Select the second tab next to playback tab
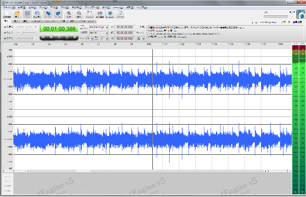Viewport: 306px width, 197px height. pyautogui.click(x=16, y=21)
